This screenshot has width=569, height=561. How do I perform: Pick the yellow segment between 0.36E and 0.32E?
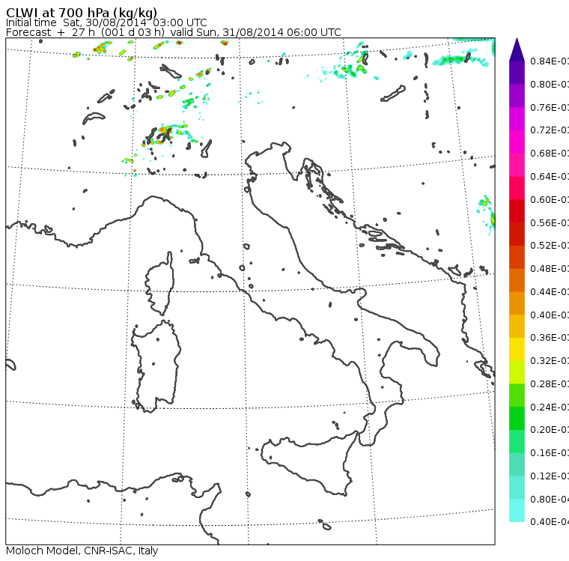point(517,349)
